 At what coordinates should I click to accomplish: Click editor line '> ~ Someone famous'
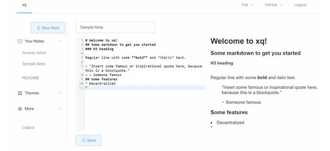pyautogui.click(x=103, y=75)
